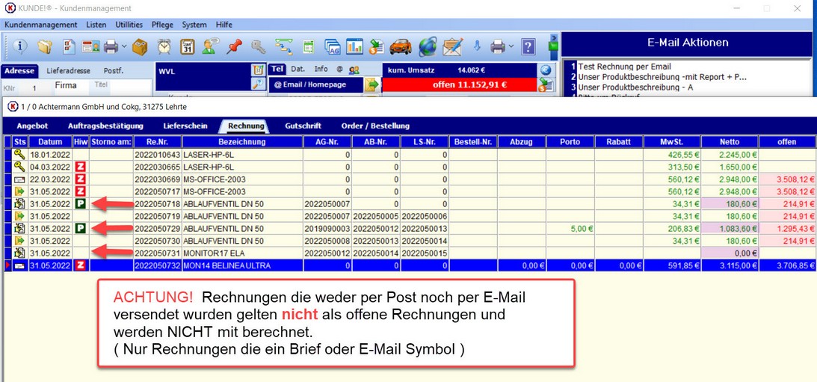Screen dimensions: 817x382
Task: Click the question mark help icon
Action: coord(528,47)
